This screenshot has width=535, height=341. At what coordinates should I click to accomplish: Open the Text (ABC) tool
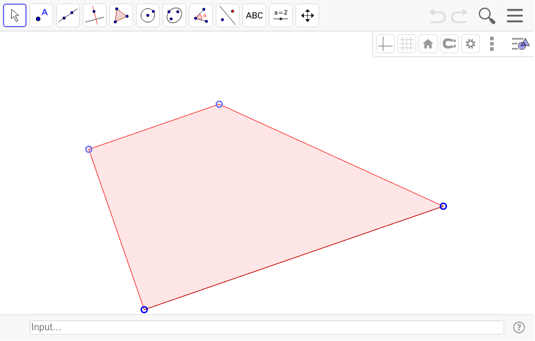tap(254, 15)
